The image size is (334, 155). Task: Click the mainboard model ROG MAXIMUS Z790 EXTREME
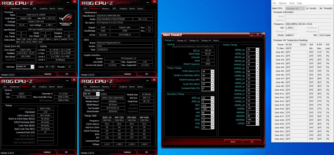point(114,19)
